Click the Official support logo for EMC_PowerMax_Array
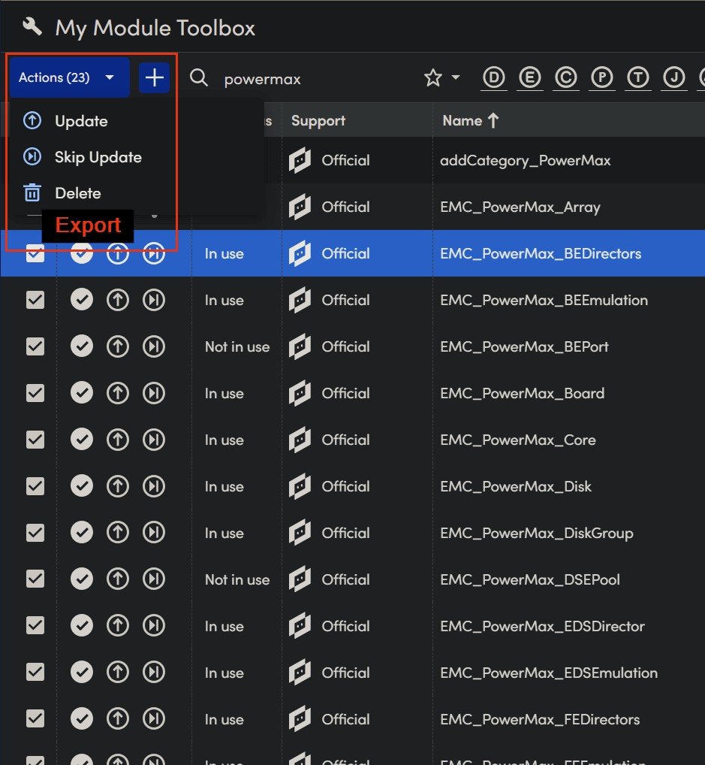705x765 pixels. coord(300,207)
